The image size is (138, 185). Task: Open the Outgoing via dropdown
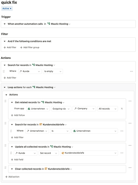61,109
